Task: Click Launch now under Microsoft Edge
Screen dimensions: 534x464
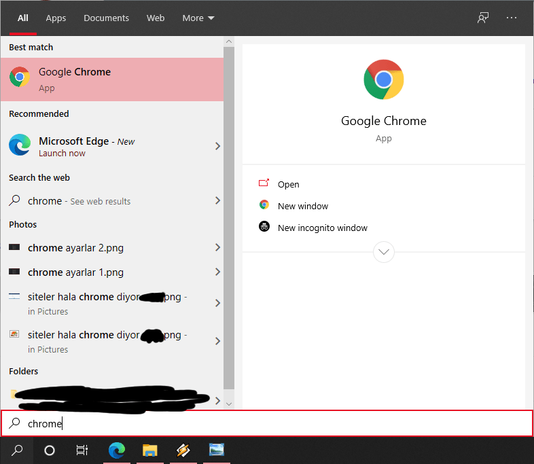Action: point(62,153)
